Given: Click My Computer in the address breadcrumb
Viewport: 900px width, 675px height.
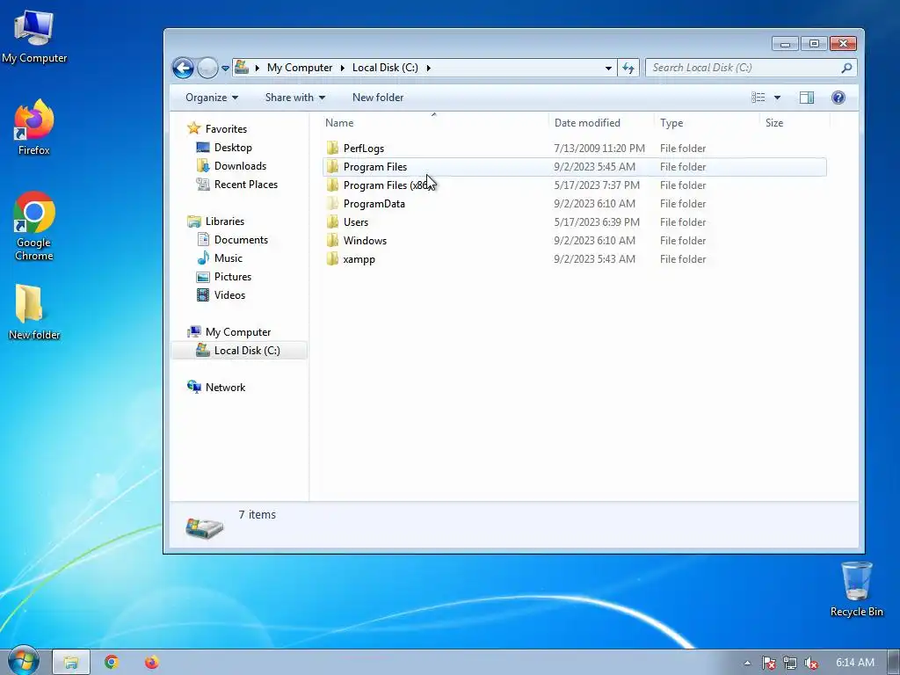Looking at the screenshot, I should [x=300, y=68].
